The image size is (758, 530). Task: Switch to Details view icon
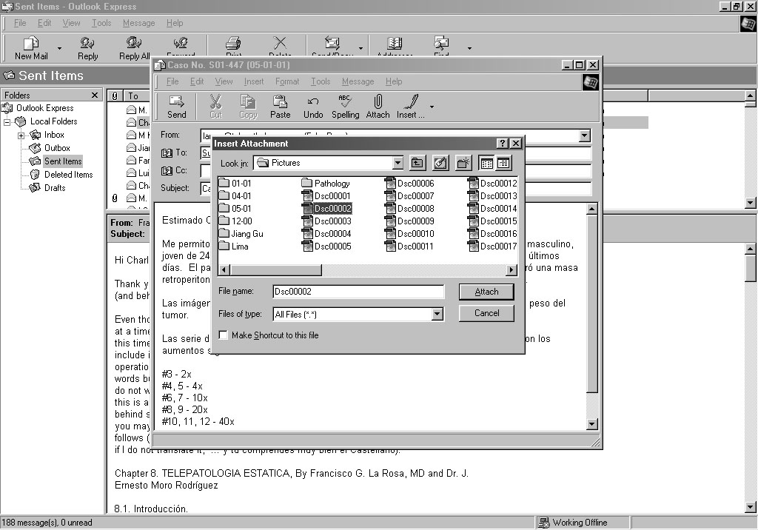pos(503,163)
